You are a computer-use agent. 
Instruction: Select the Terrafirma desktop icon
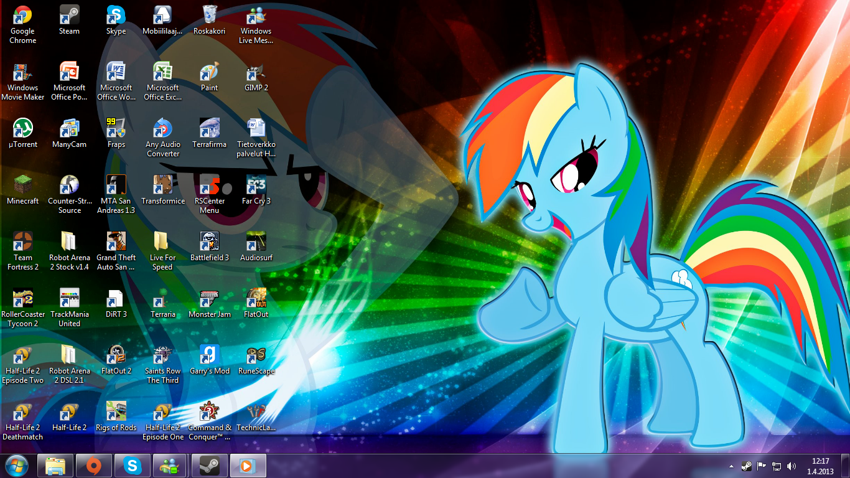[210, 134]
